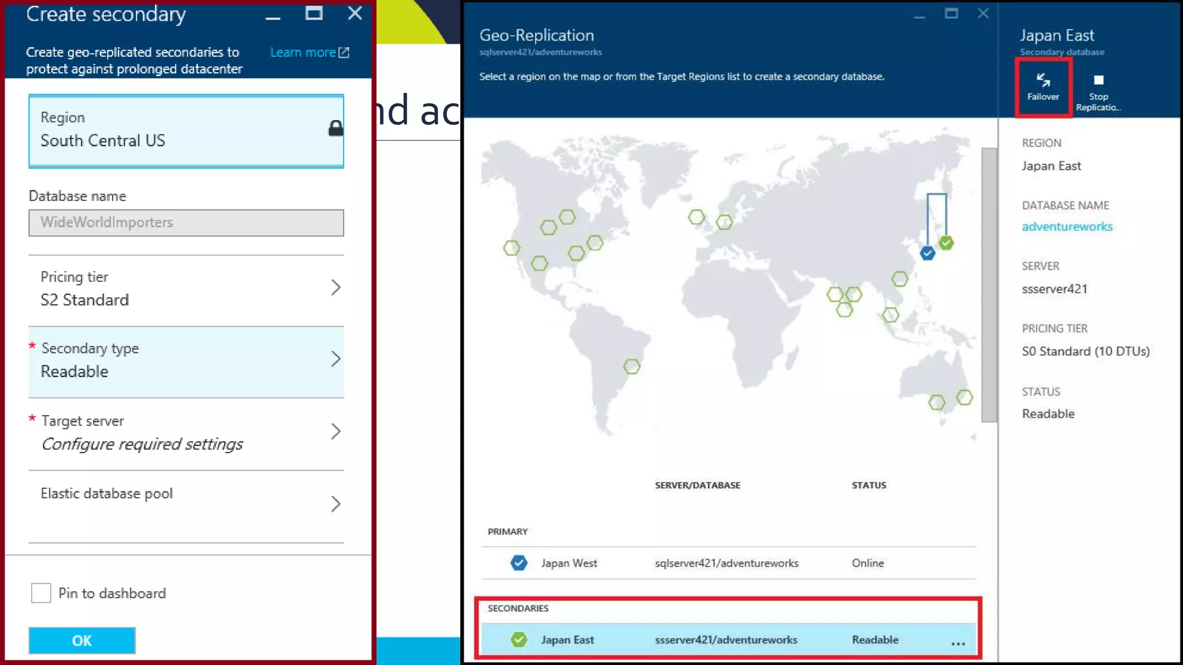Click the 'Readable' status in the Japan East row

pyautogui.click(x=875, y=640)
